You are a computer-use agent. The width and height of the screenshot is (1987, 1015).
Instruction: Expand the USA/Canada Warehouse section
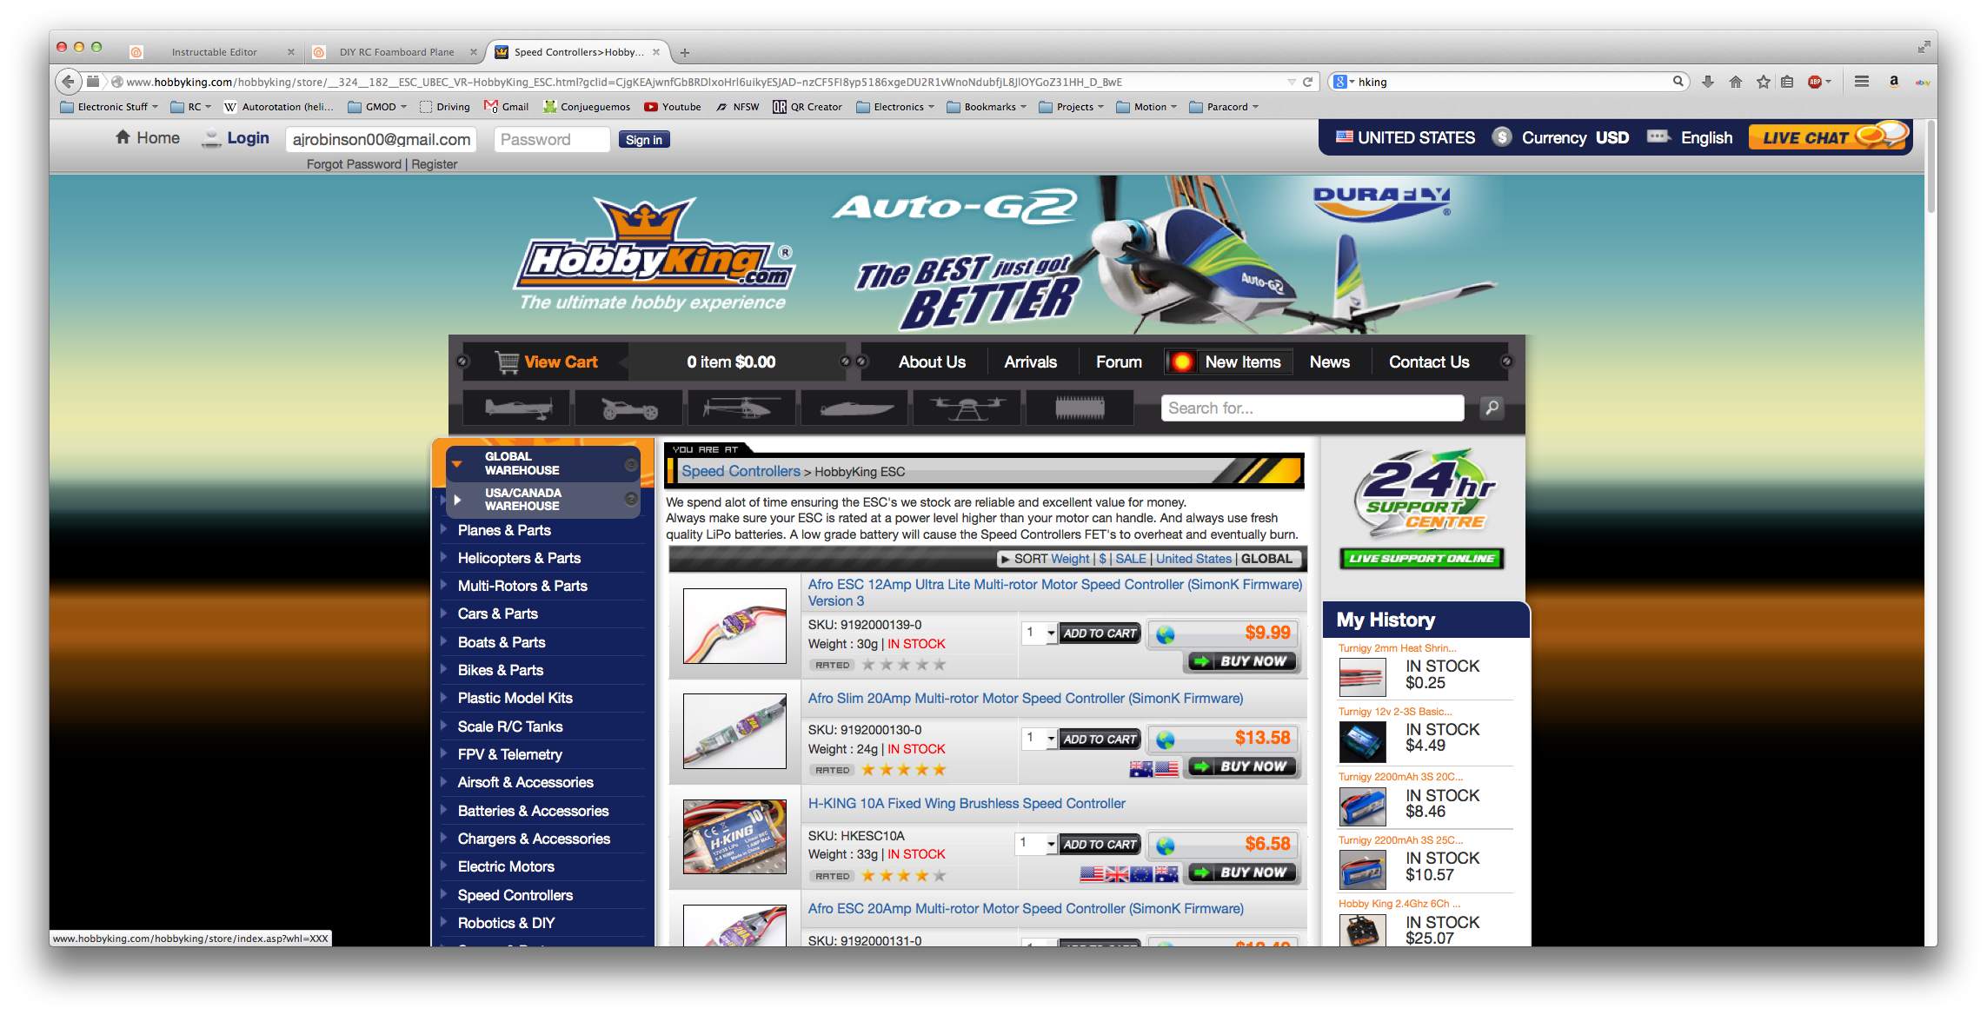point(457,500)
